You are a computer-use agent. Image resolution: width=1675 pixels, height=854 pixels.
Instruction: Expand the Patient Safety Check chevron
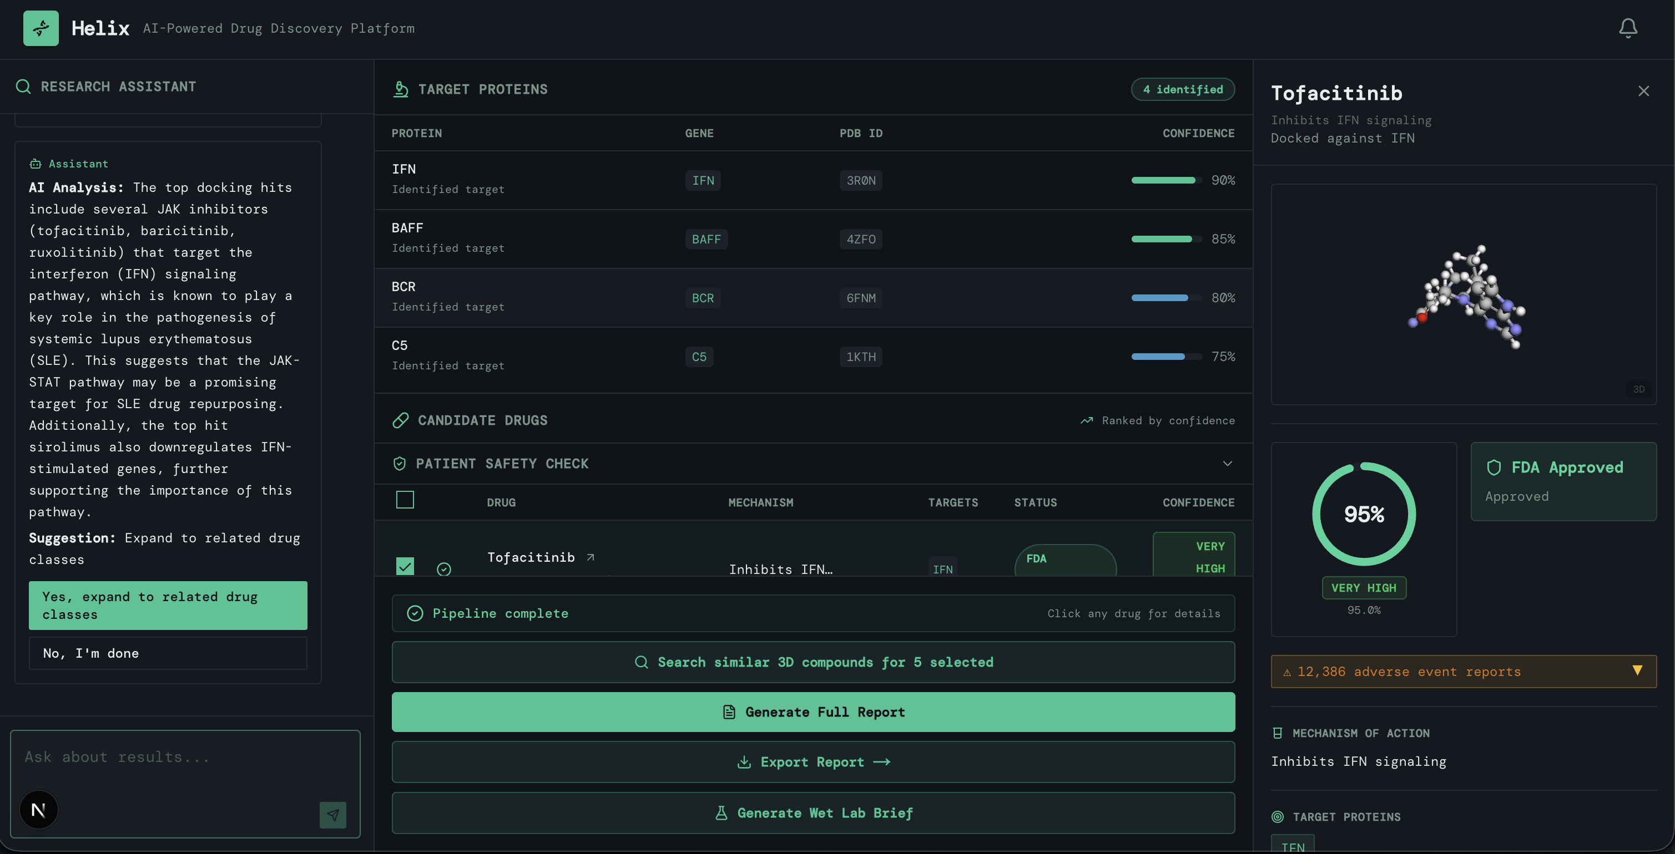[x=1227, y=464]
